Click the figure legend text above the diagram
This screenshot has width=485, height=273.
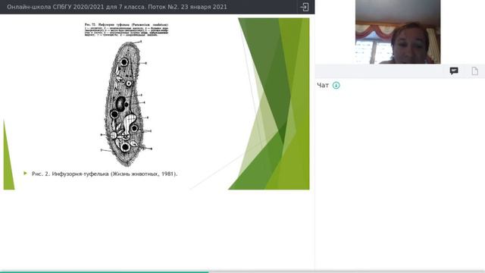tap(127, 30)
